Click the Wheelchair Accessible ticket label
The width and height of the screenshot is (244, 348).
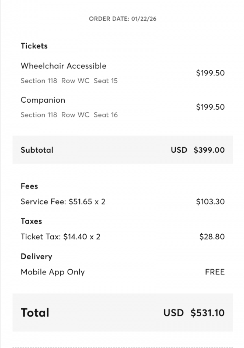63,66
